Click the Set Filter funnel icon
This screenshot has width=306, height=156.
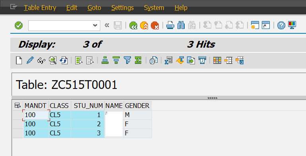coord(127,60)
